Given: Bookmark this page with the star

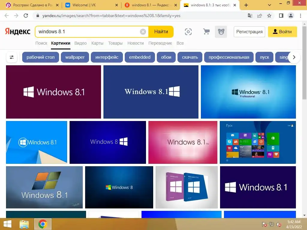Looking at the screenshot, I should [269, 16].
